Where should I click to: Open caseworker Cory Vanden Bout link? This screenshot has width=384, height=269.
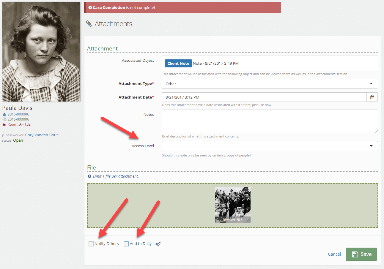tap(41, 135)
